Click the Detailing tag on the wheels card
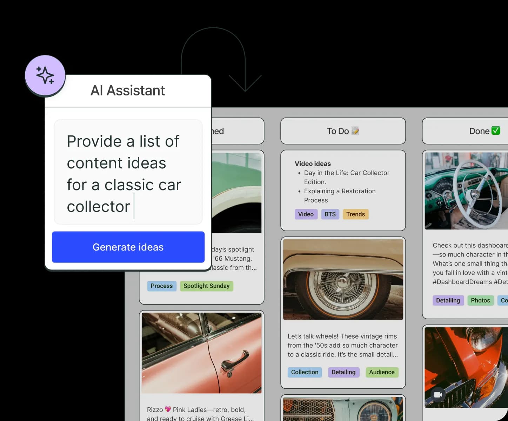Screen dimensions: 508x421 tap(343, 372)
